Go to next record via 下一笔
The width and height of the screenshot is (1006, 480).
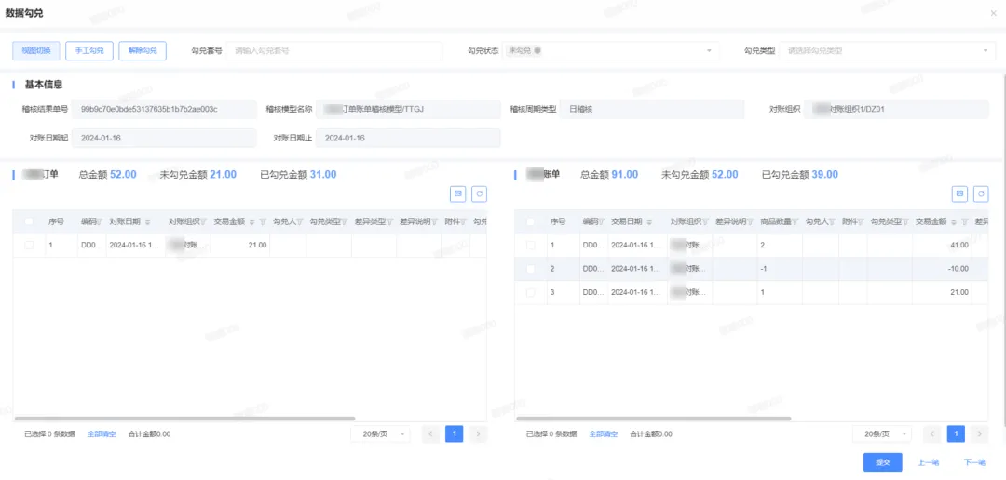click(974, 462)
